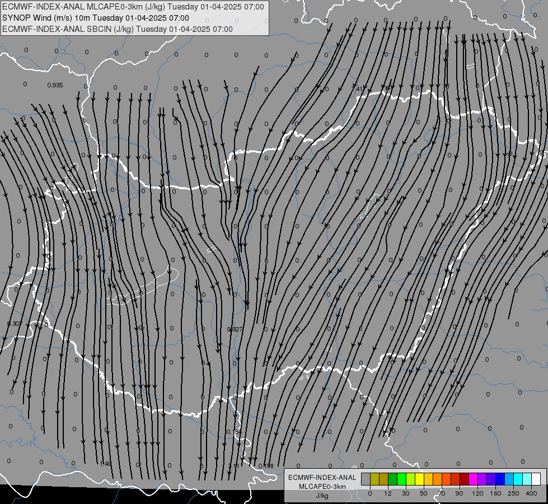Select the bright green legend swatch
The width and height of the screenshot is (548, 504).
[x=401, y=479]
